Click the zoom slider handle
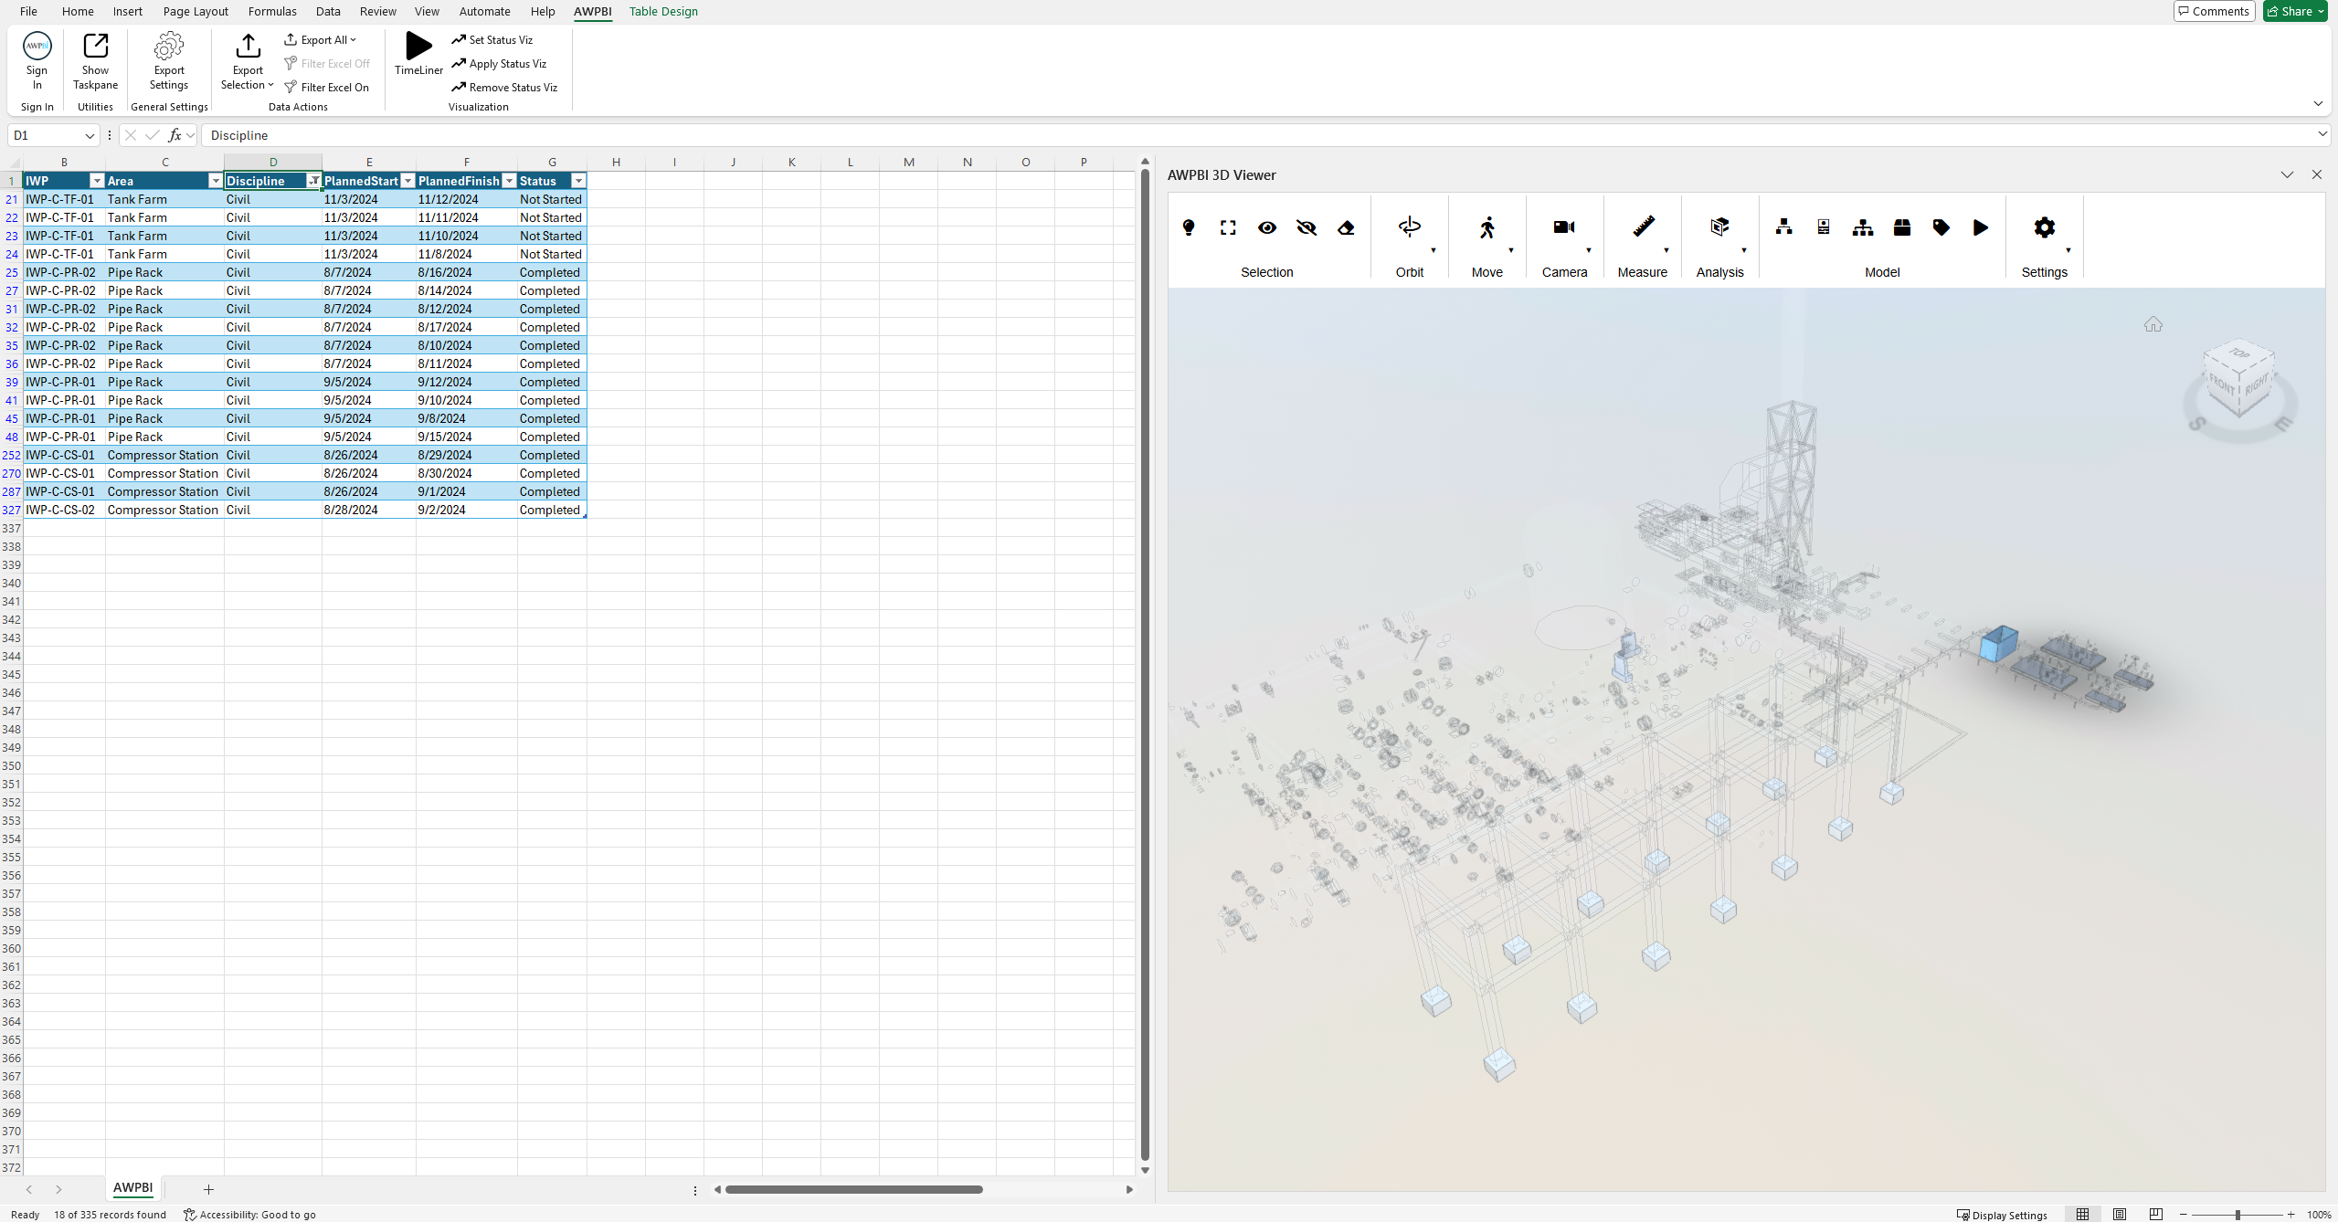2338x1222 pixels. coord(2237,1215)
